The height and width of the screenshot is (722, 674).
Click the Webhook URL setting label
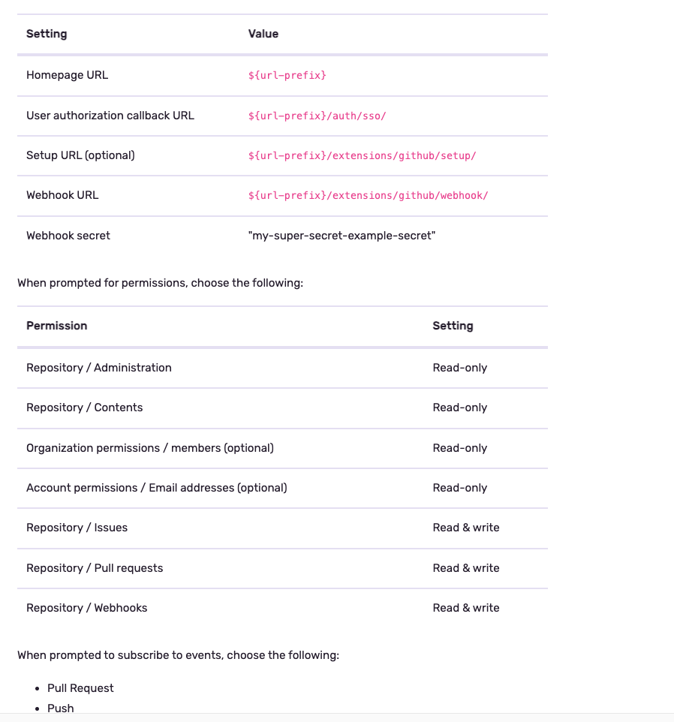point(62,195)
